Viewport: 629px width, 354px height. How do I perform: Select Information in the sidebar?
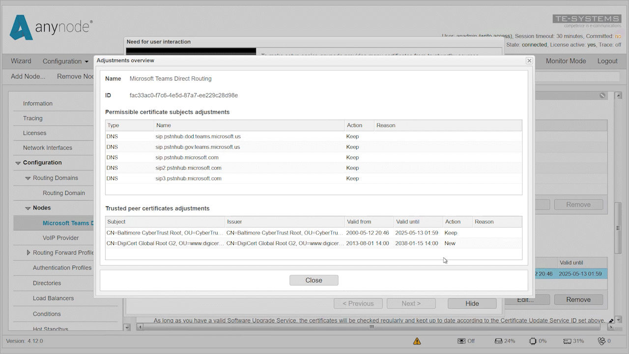[38, 103]
